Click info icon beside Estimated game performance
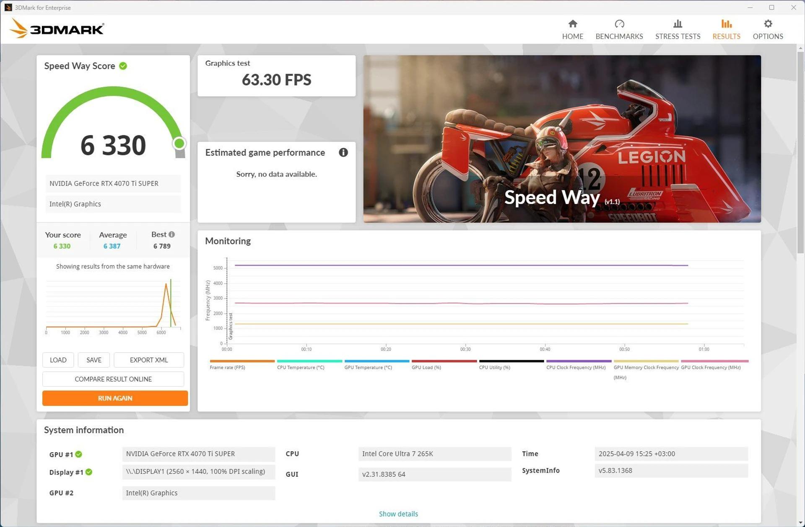The width and height of the screenshot is (805, 527). coord(343,152)
